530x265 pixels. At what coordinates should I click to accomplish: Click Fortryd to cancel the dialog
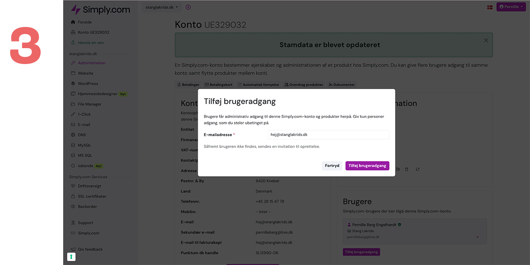coord(332,166)
